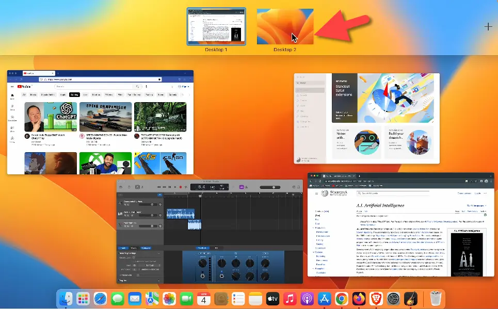The image size is (498, 309).
Task: Open the Wikipedia hamburger main menu
Action: tap(317, 193)
